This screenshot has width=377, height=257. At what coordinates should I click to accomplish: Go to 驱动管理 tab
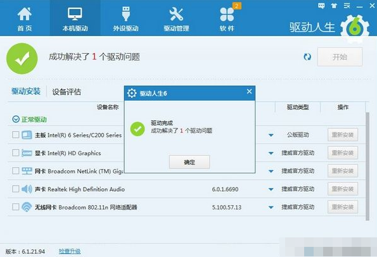[176, 19]
